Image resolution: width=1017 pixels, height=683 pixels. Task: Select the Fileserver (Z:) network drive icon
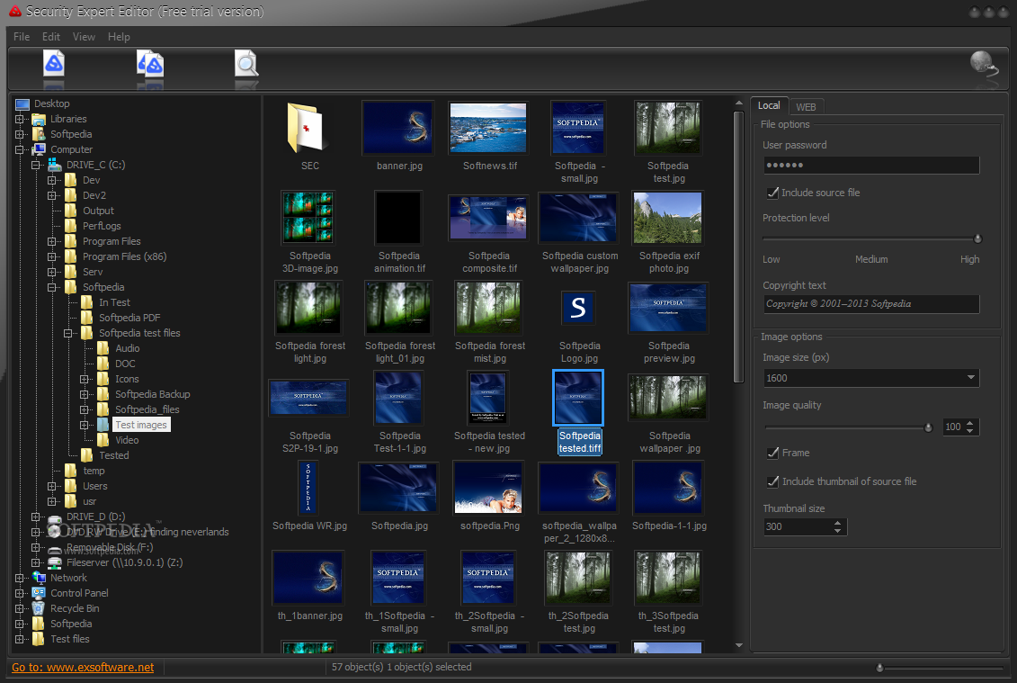point(55,563)
